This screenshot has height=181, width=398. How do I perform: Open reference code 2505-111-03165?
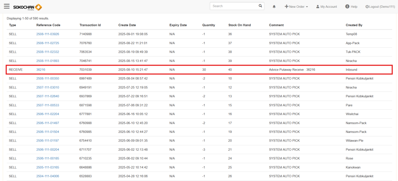pyautogui.click(x=47, y=167)
